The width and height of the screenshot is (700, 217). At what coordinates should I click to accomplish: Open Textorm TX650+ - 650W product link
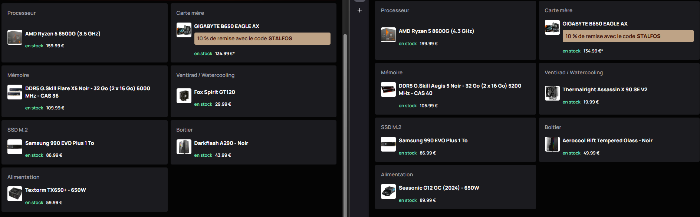pos(56,190)
